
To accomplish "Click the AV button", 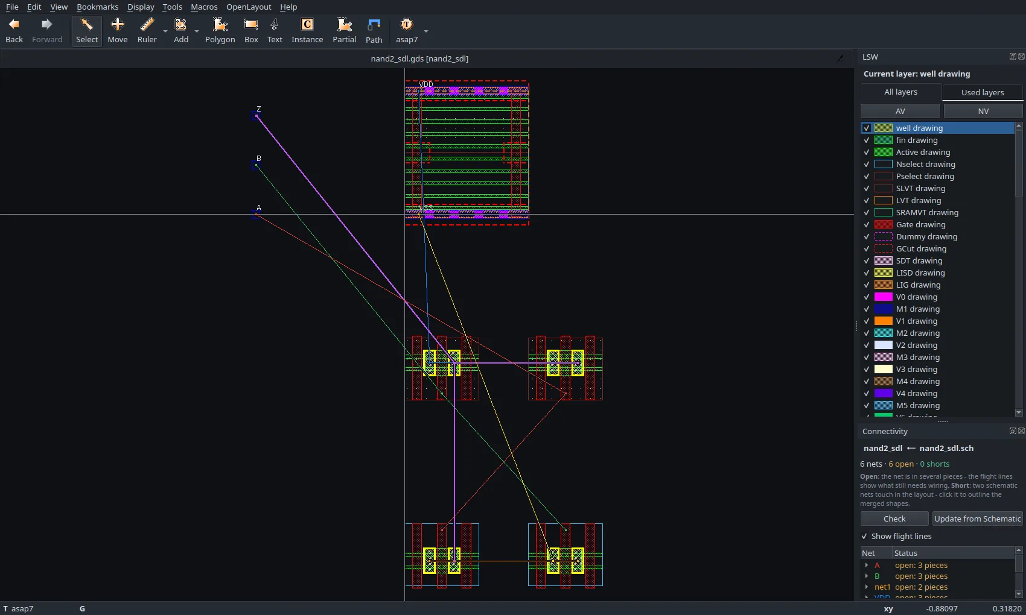I will [900, 111].
